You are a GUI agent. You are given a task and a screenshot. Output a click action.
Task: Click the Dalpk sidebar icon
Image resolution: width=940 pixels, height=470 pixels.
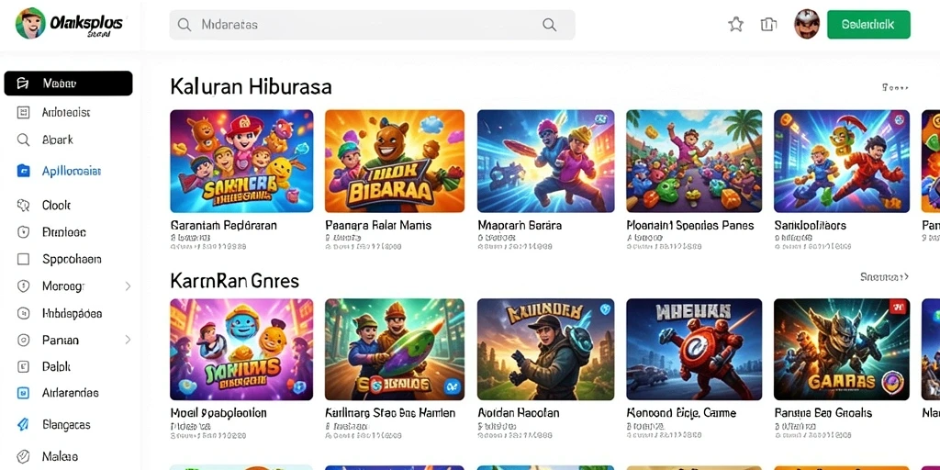tap(23, 366)
